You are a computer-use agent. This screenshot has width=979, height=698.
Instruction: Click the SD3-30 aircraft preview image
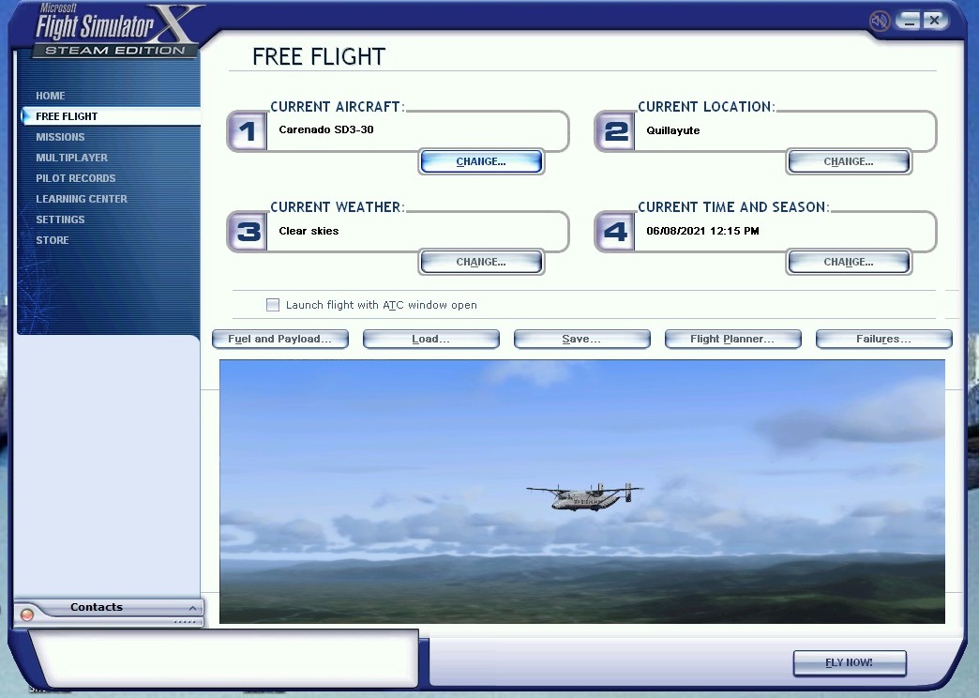[582, 492]
